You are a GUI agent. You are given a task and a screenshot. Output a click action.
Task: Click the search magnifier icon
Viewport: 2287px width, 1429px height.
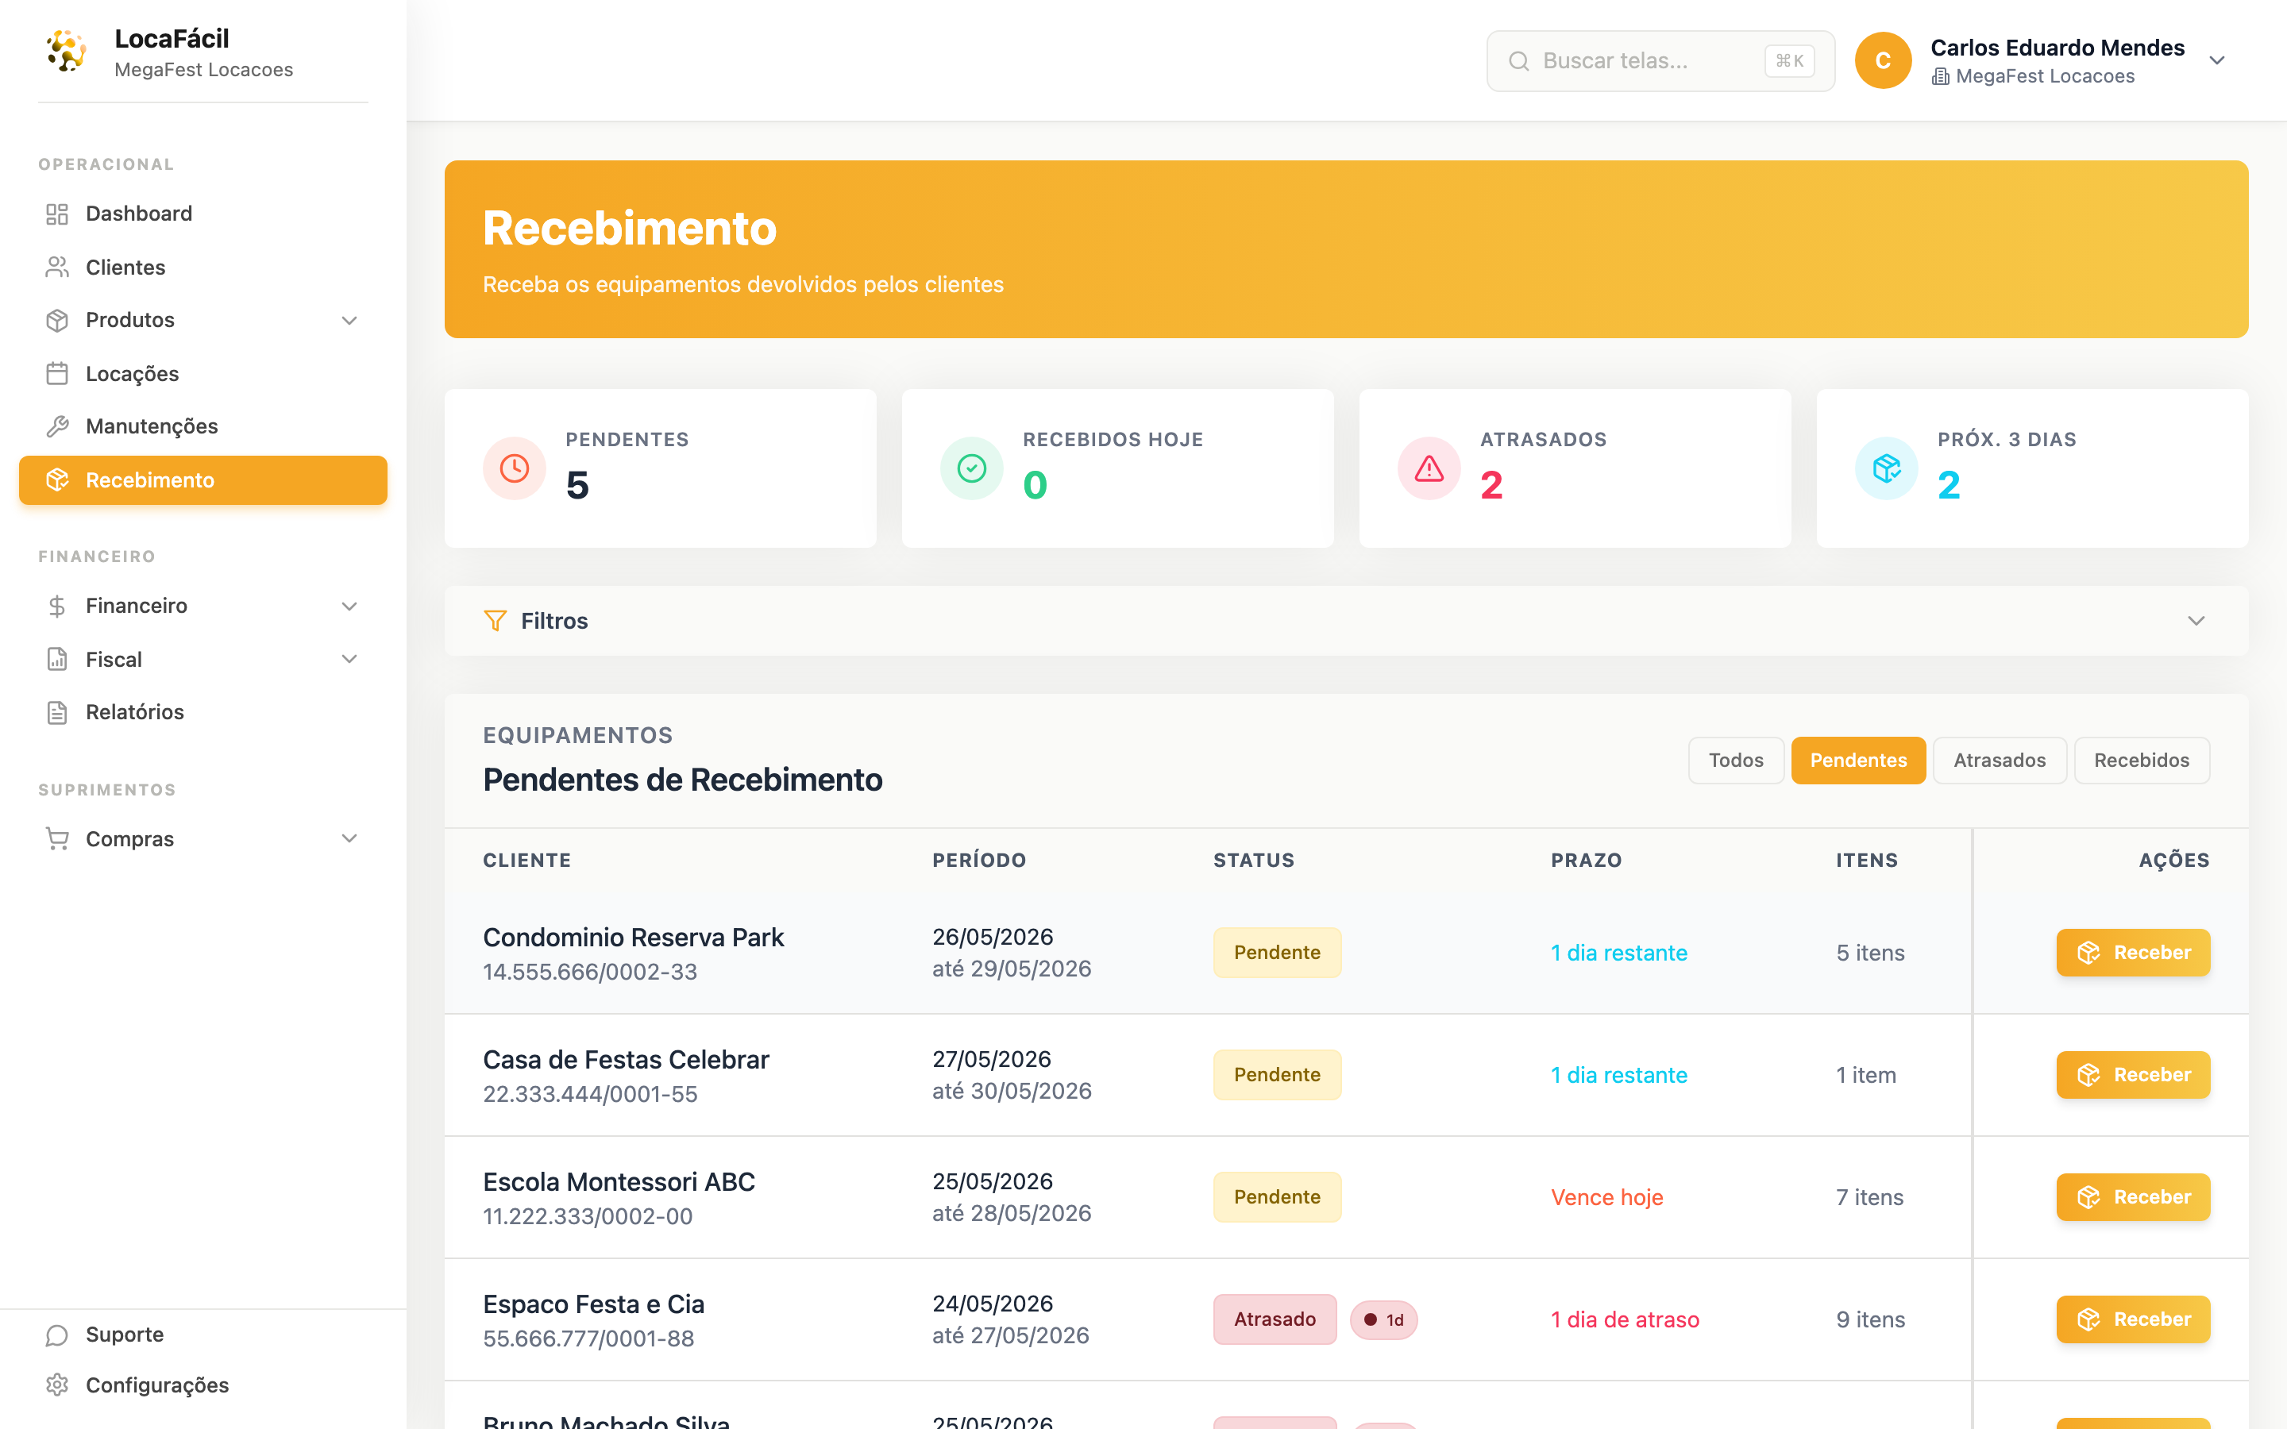pyautogui.click(x=1518, y=61)
